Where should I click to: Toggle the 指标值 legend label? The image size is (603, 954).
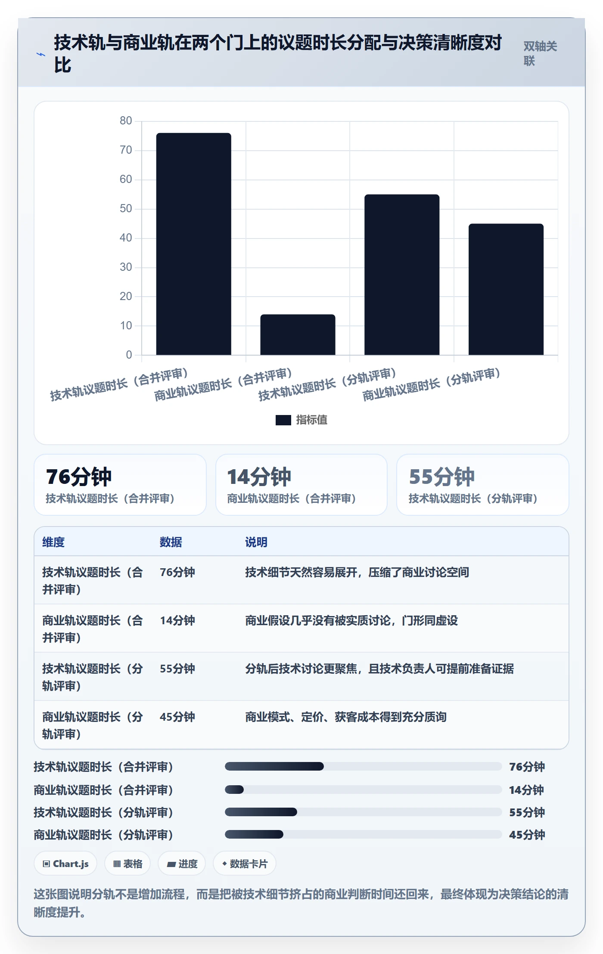click(311, 420)
